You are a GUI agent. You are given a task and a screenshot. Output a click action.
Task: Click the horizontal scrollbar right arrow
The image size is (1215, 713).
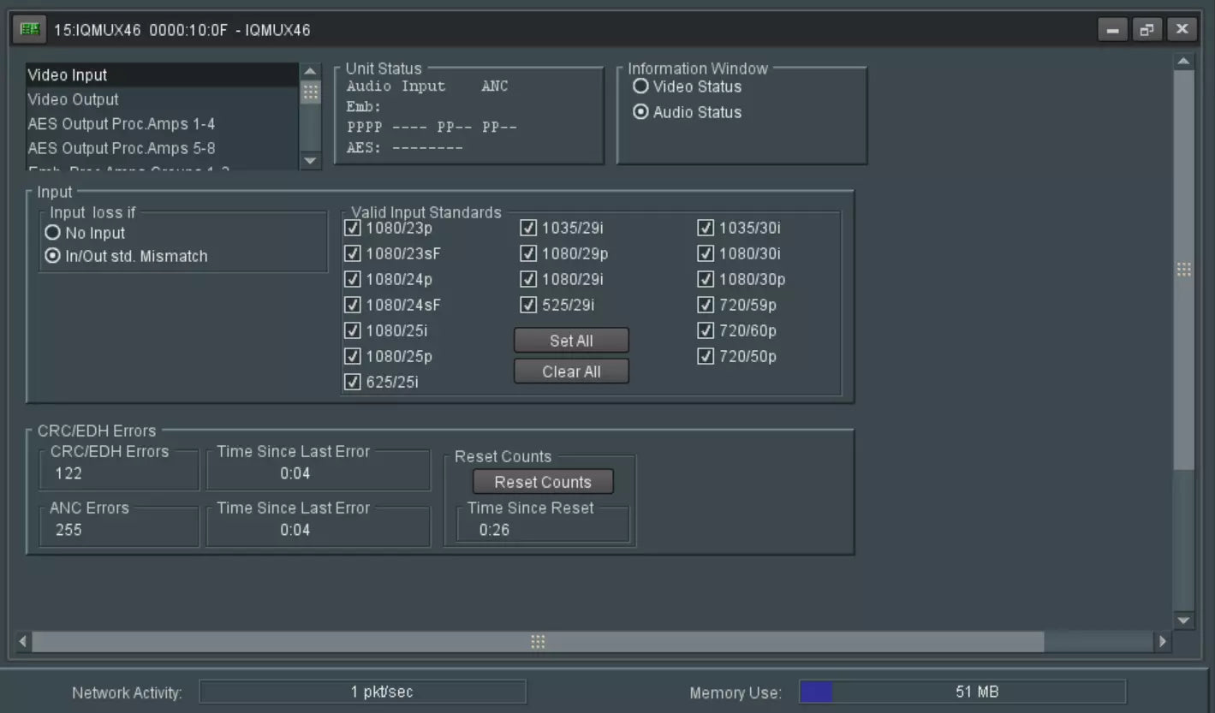(x=1162, y=641)
